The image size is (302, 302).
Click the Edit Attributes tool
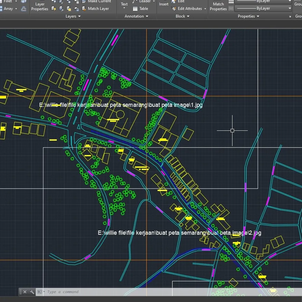point(188,9)
